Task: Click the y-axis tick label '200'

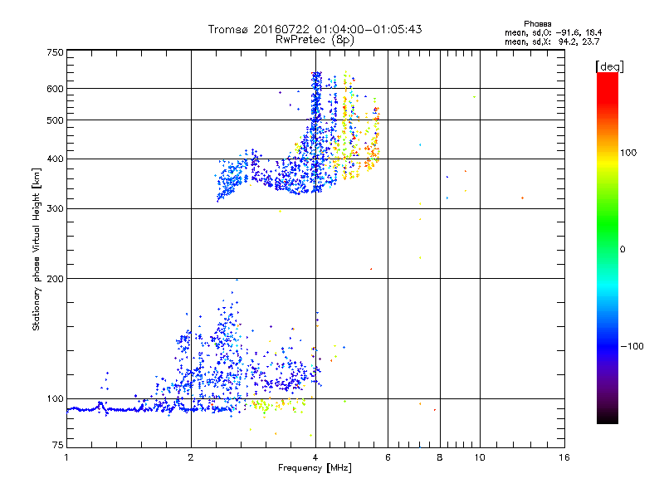Action: click(55, 279)
